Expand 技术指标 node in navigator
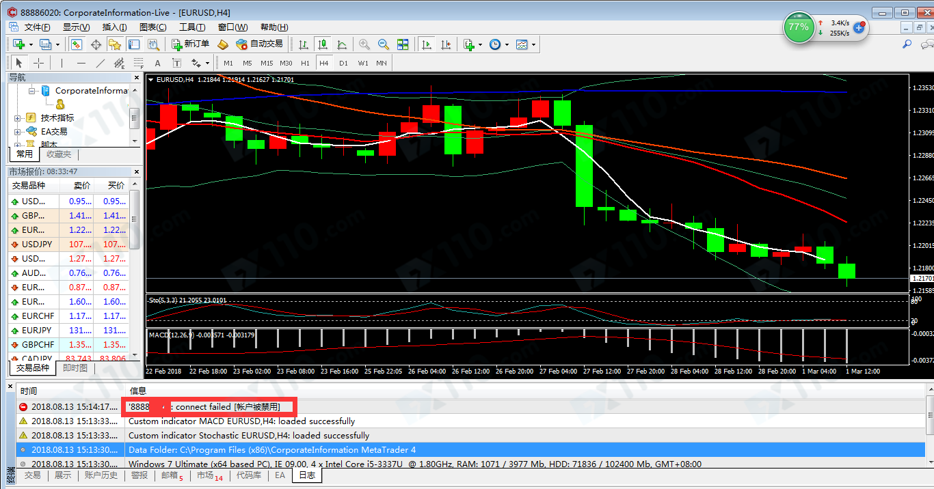 17,118
